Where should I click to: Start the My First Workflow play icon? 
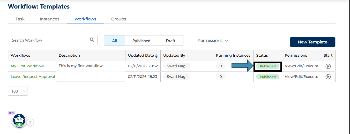pos(328,66)
